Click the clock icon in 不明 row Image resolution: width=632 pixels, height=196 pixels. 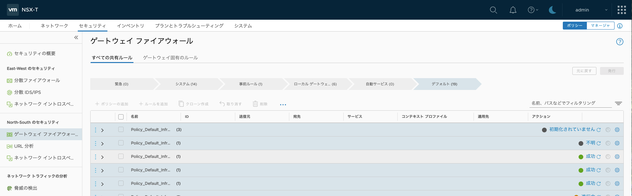[608, 143]
